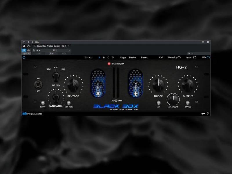Close the plugin window
This screenshot has width=232, height=174.
click(x=208, y=42)
